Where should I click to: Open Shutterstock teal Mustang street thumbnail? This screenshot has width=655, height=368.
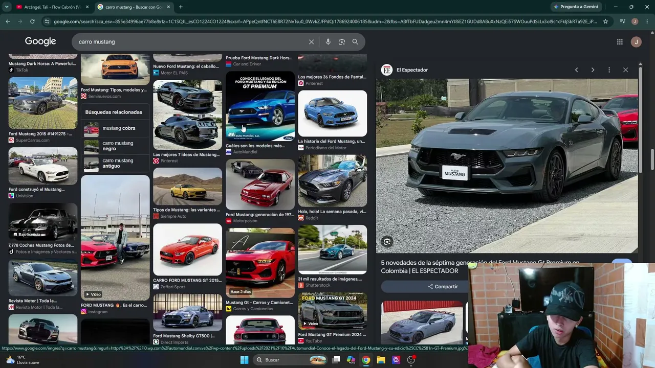333,249
